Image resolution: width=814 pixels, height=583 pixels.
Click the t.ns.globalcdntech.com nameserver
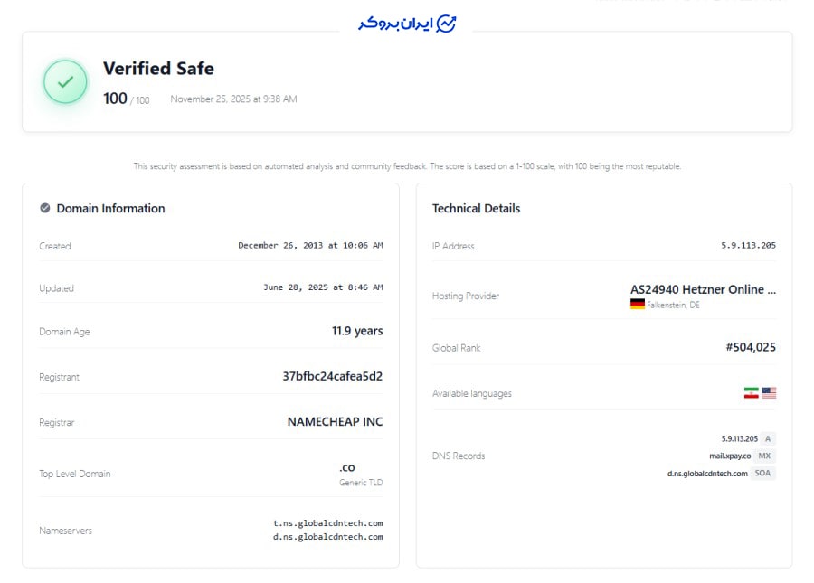tap(328, 522)
